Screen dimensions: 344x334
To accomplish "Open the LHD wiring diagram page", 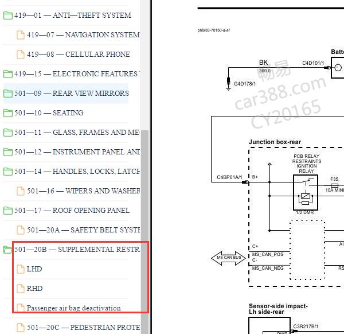I will [34, 269].
